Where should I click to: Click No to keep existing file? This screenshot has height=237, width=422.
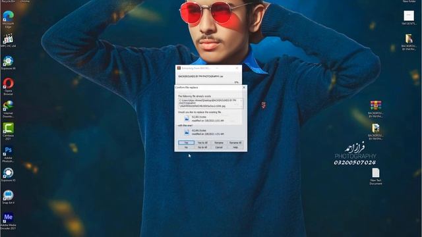click(x=186, y=147)
